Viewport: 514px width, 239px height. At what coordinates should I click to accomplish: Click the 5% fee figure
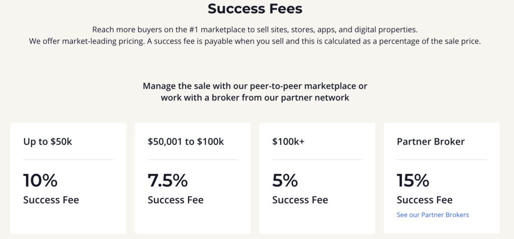pos(285,180)
